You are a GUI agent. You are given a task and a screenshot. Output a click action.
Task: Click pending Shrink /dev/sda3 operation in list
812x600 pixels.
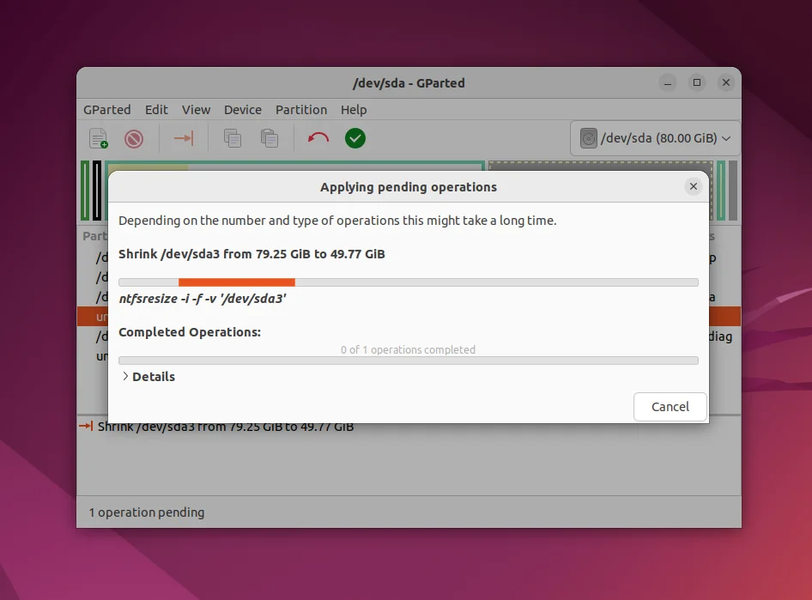pyautogui.click(x=226, y=427)
